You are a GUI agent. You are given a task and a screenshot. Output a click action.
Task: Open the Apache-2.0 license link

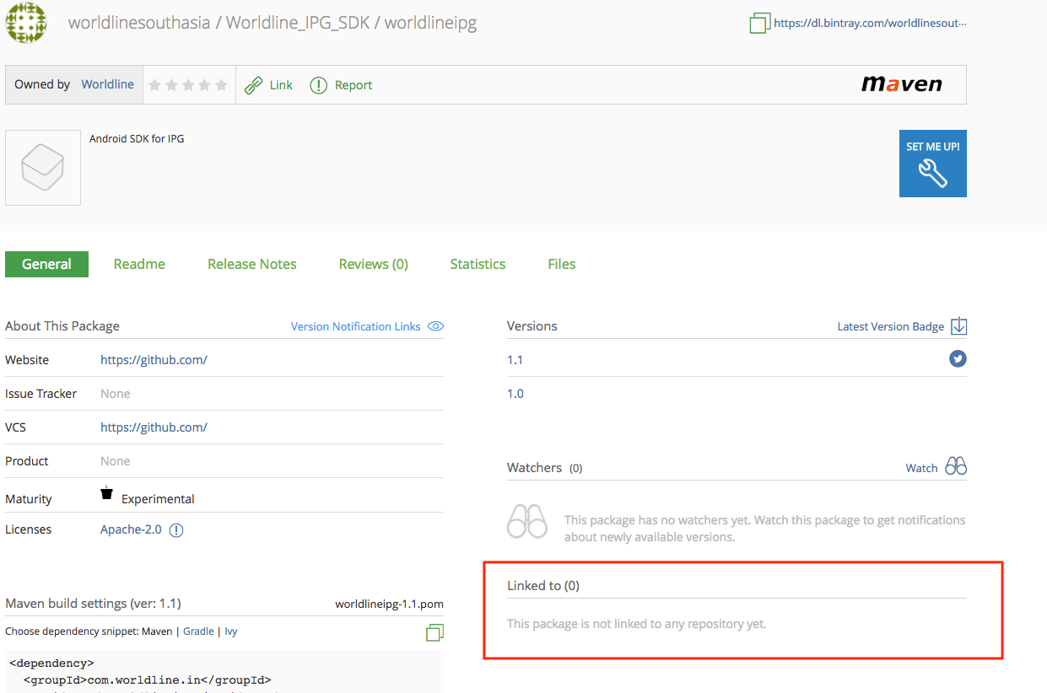tap(131, 529)
